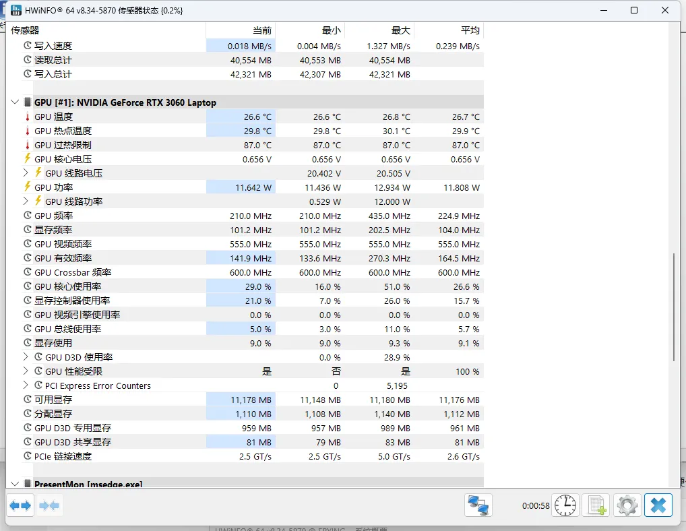Screen dimensions: 686x531
Task: Select the 显存频率 clock icon
Action: 28,229
